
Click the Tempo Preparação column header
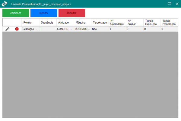[170, 22]
